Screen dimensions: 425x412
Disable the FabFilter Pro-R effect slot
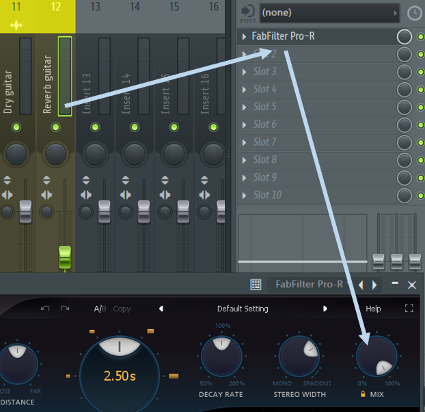[x=421, y=37]
